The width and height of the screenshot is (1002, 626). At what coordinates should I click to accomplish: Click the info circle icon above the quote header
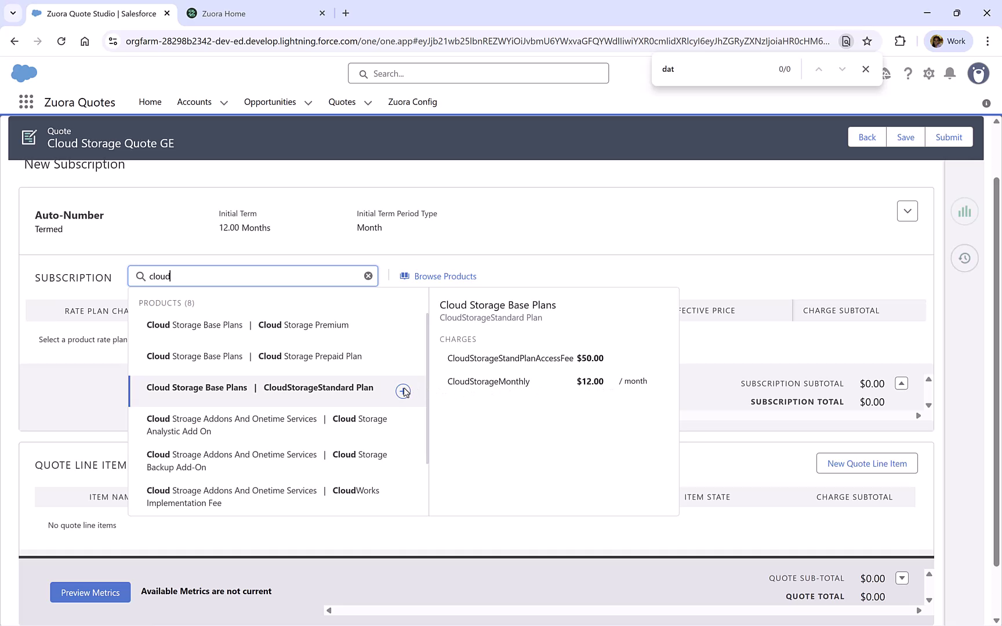[986, 103]
